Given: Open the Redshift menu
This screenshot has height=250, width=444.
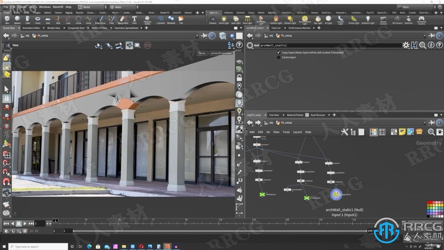Looking at the screenshot, I should coord(58,7).
